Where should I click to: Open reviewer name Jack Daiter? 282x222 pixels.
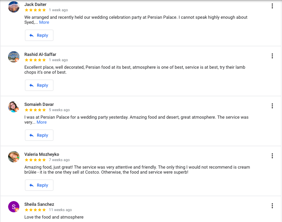[x=35, y=4]
